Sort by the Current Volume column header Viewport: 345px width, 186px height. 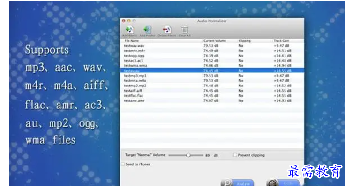point(215,41)
